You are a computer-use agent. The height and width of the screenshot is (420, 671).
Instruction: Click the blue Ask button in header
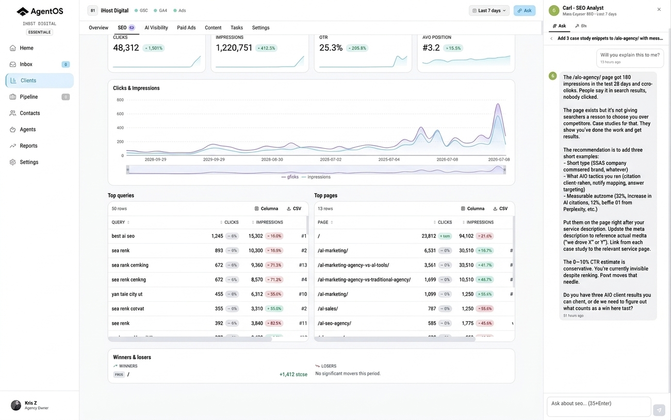(x=525, y=10)
